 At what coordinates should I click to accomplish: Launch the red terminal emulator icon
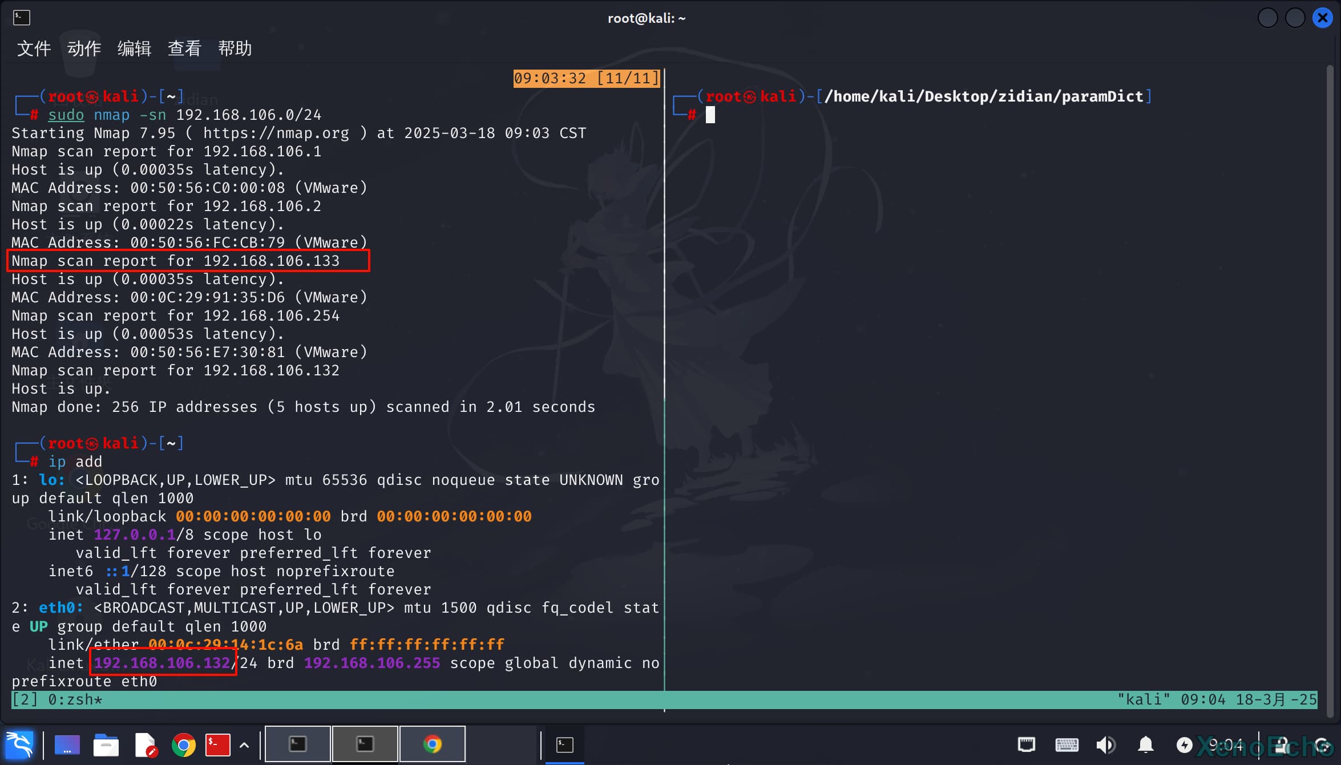point(217,744)
